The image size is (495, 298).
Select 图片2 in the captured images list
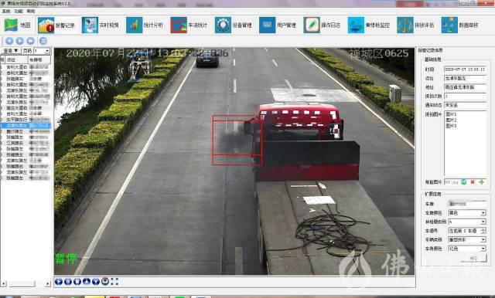(x=451, y=120)
